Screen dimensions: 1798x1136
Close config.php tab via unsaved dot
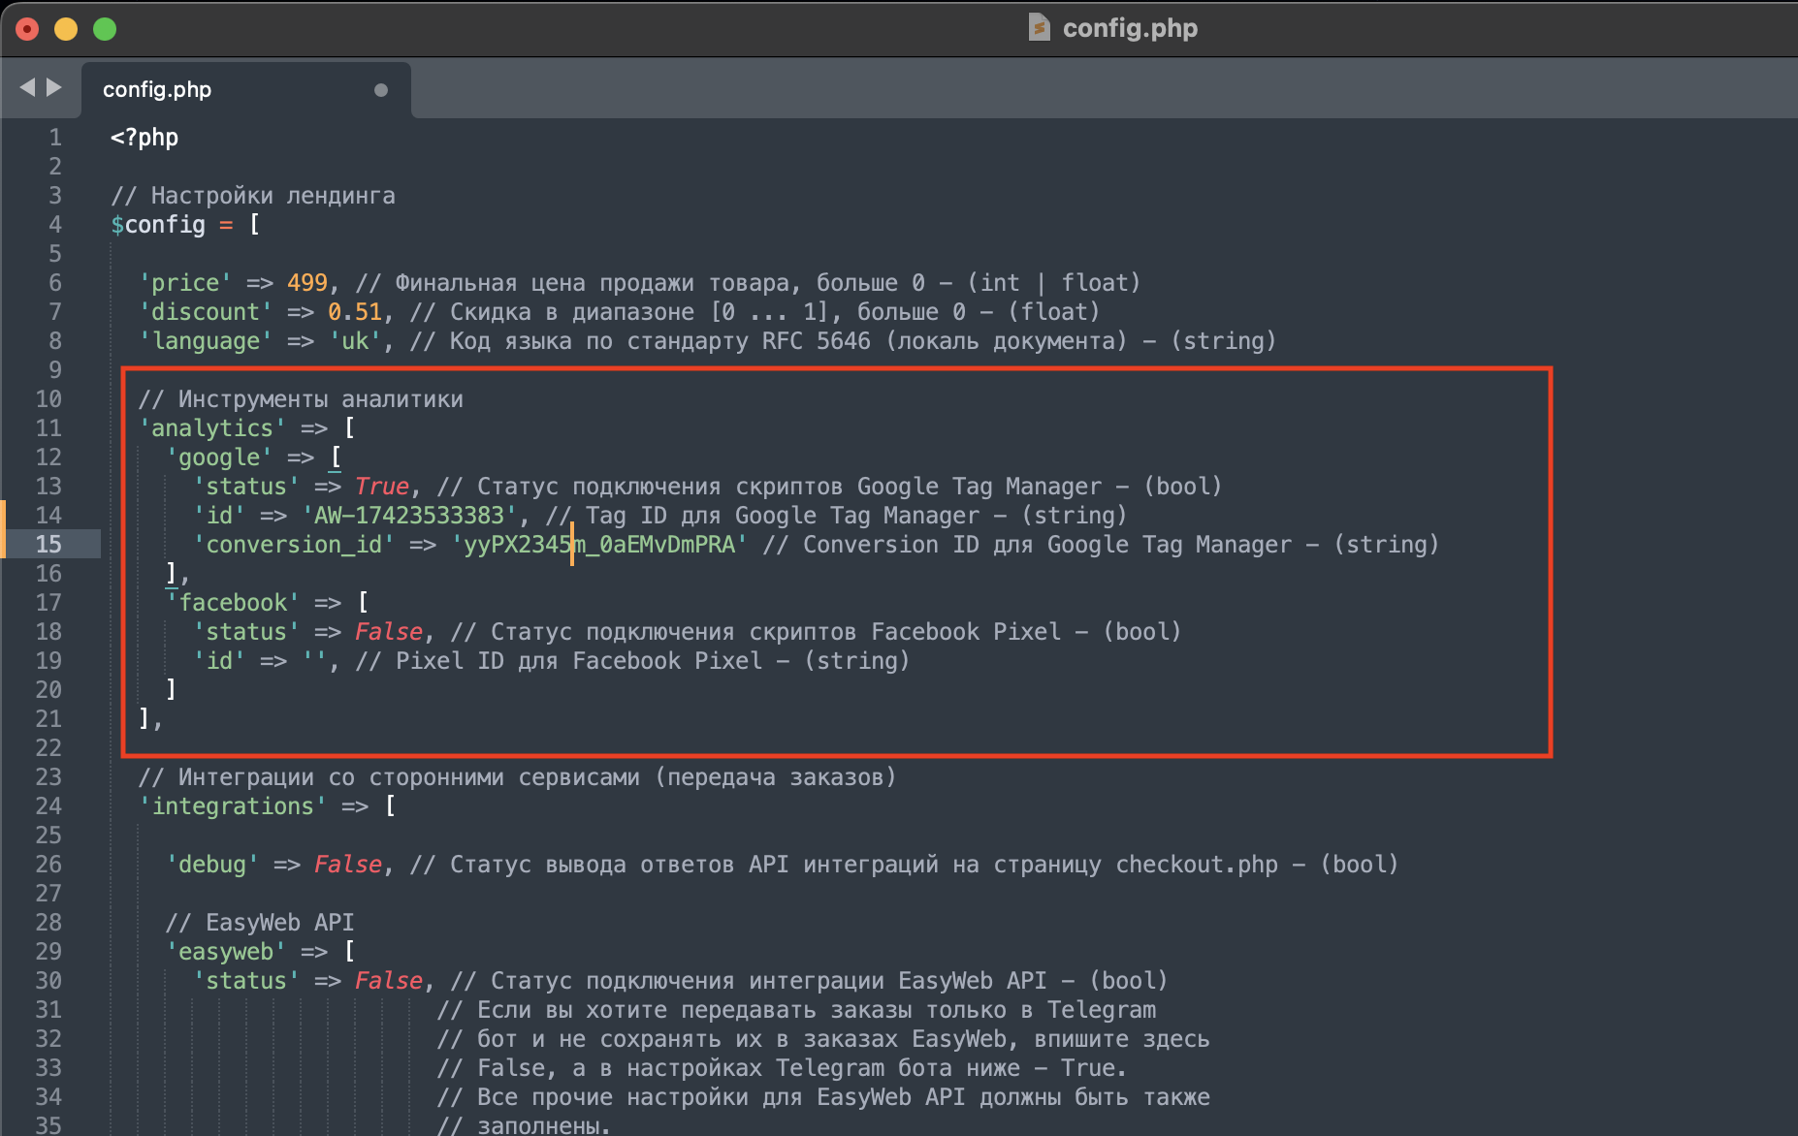[381, 90]
